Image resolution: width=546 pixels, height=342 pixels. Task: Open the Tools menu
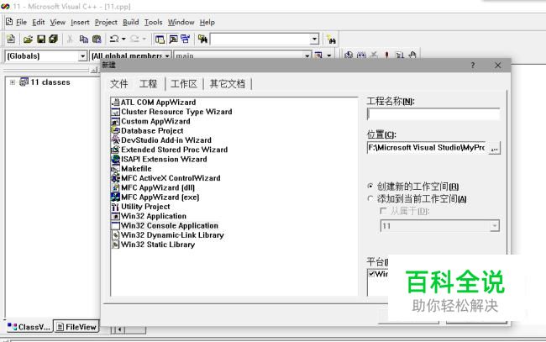[x=153, y=23]
